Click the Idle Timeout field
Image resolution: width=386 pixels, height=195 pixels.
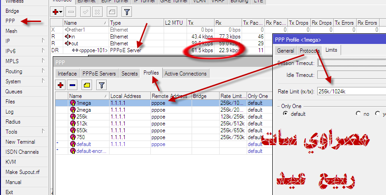pos(352,75)
